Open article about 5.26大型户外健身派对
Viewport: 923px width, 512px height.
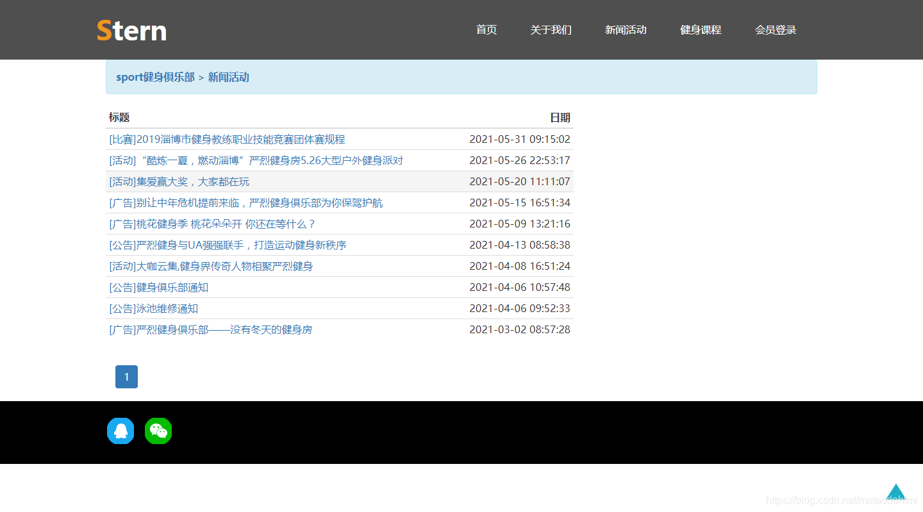pos(256,160)
